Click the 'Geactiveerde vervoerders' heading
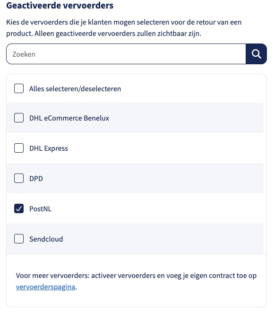The image size is (274, 312). 60,5
